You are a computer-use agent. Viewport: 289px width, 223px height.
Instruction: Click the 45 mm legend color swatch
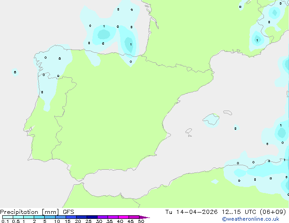[x=134, y=217]
